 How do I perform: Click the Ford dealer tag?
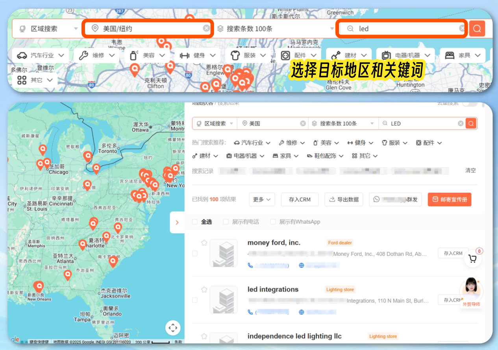[x=340, y=243]
